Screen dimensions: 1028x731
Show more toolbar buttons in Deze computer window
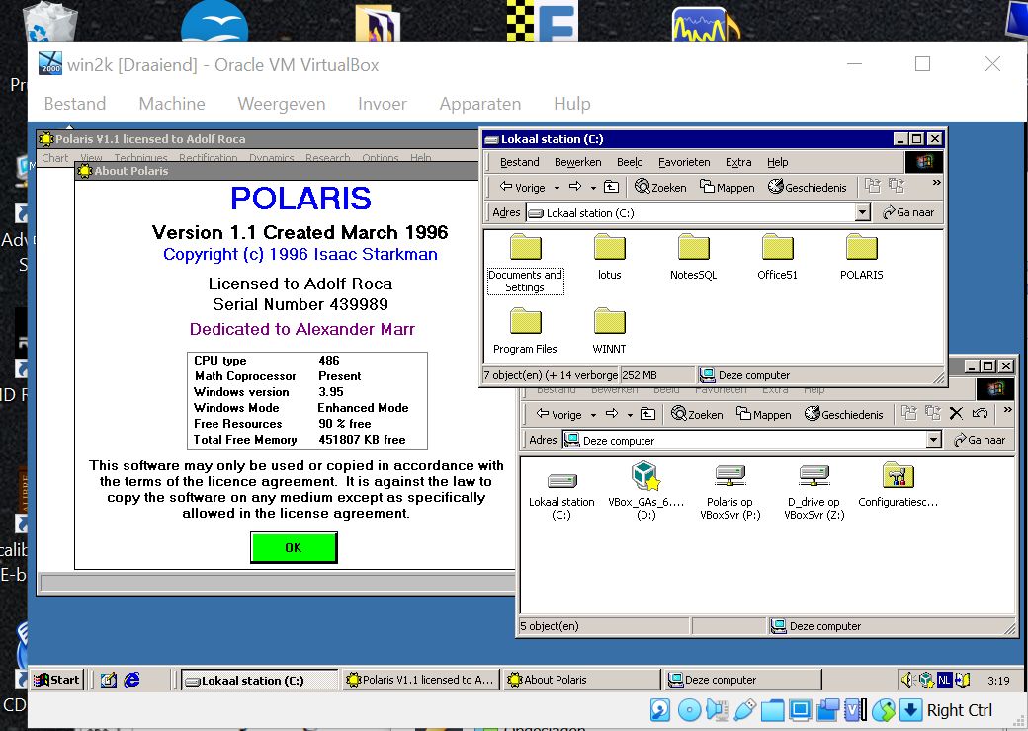(x=1007, y=410)
